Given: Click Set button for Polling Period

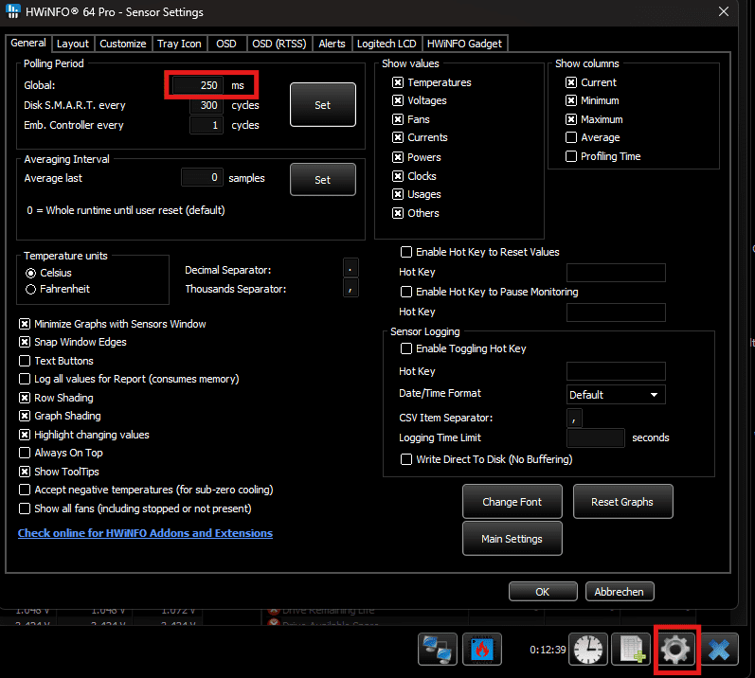Looking at the screenshot, I should pyautogui.click(x=323, y=105).
